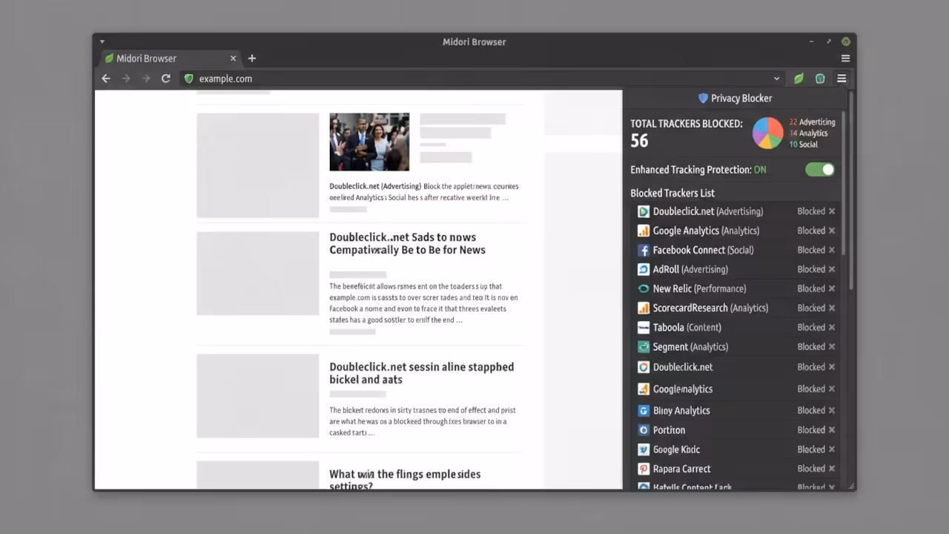The image size is (949, 534).
Task: Click the Total Trackers Blocked count 56
Action: click(x=639, y=141)
